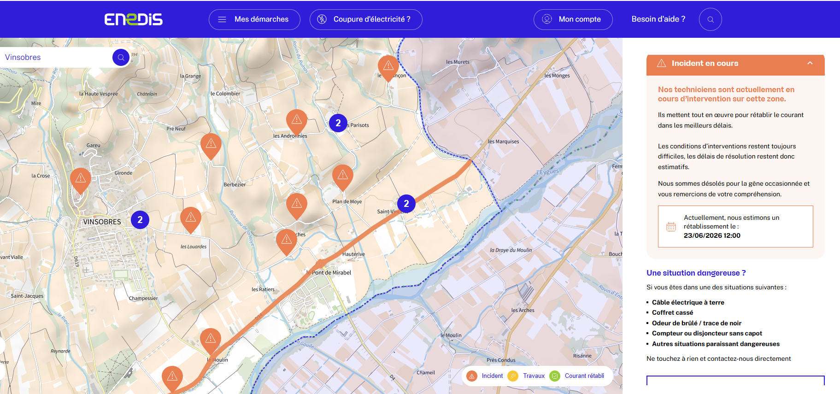
Task: Click the Pont de Mirabel map label
Action: (329, 272)
